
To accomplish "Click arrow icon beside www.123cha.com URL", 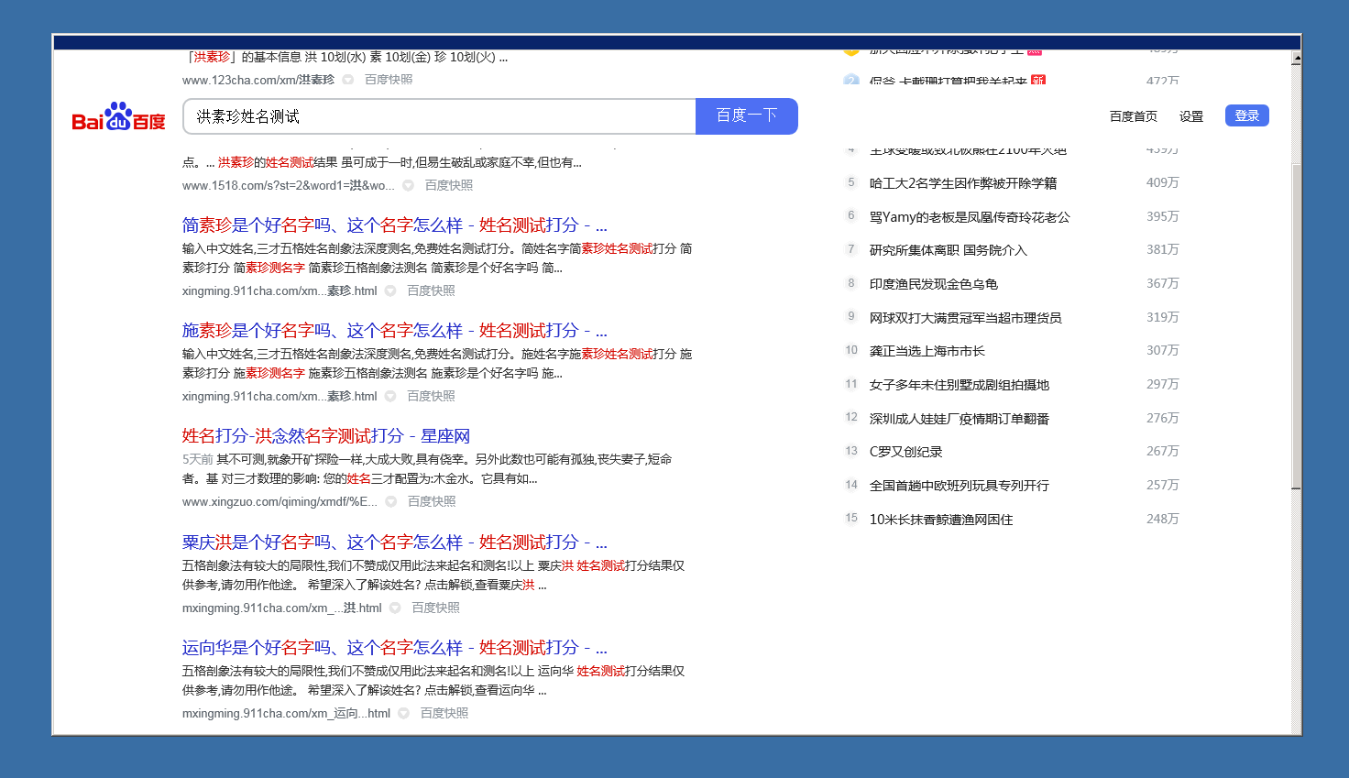I will 348,80.
